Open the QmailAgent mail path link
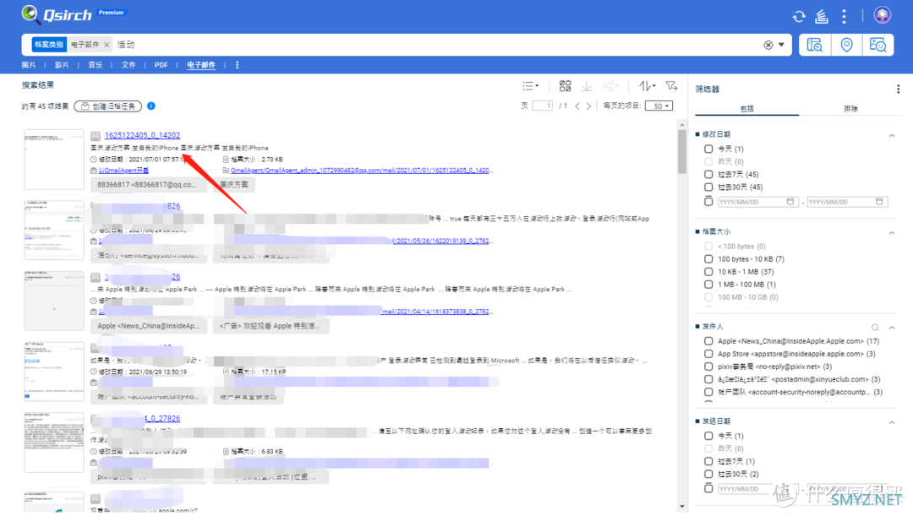 coord(360,171)
